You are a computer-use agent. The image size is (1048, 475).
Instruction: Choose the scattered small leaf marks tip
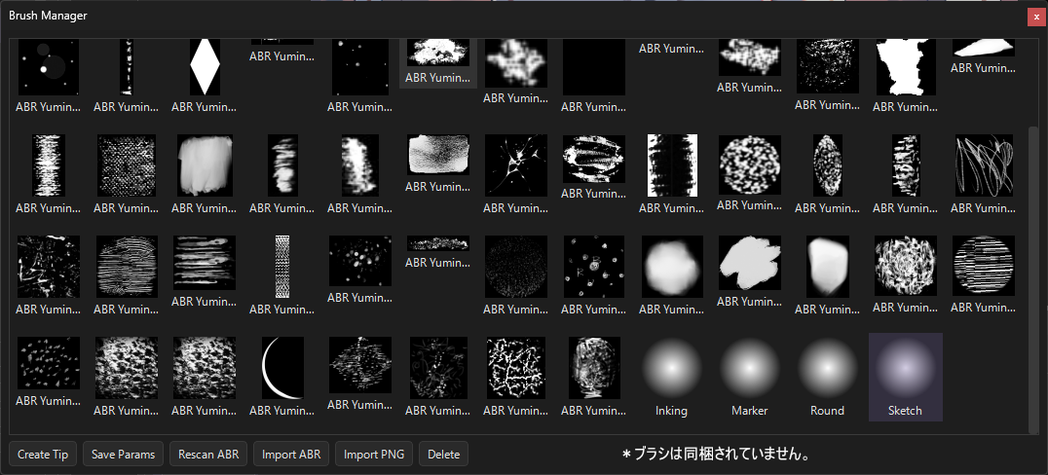click(48, 363)
